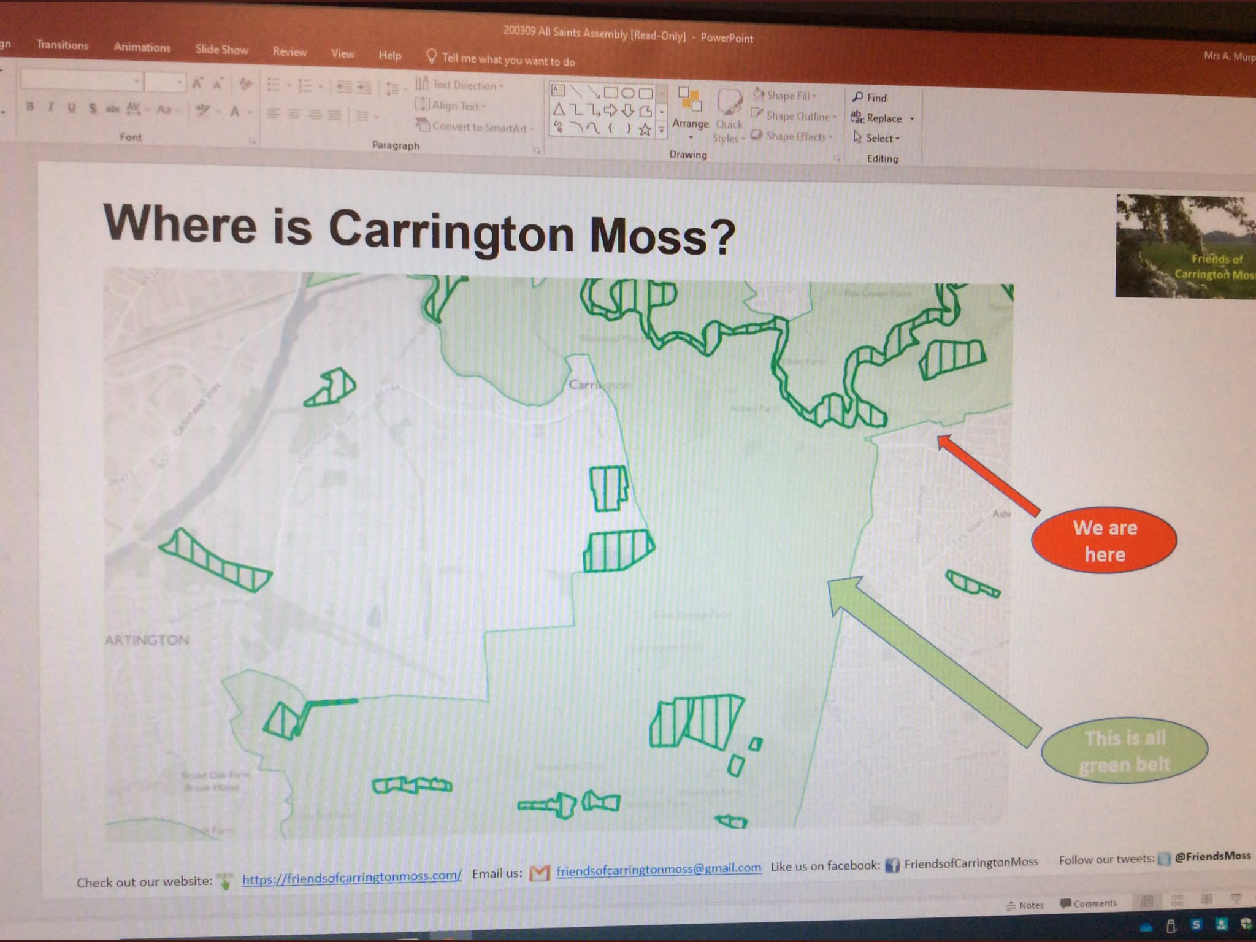This screenshot has width=1256, height=942.
Task: Open the Animations tab
Action: tap(142, 47)
